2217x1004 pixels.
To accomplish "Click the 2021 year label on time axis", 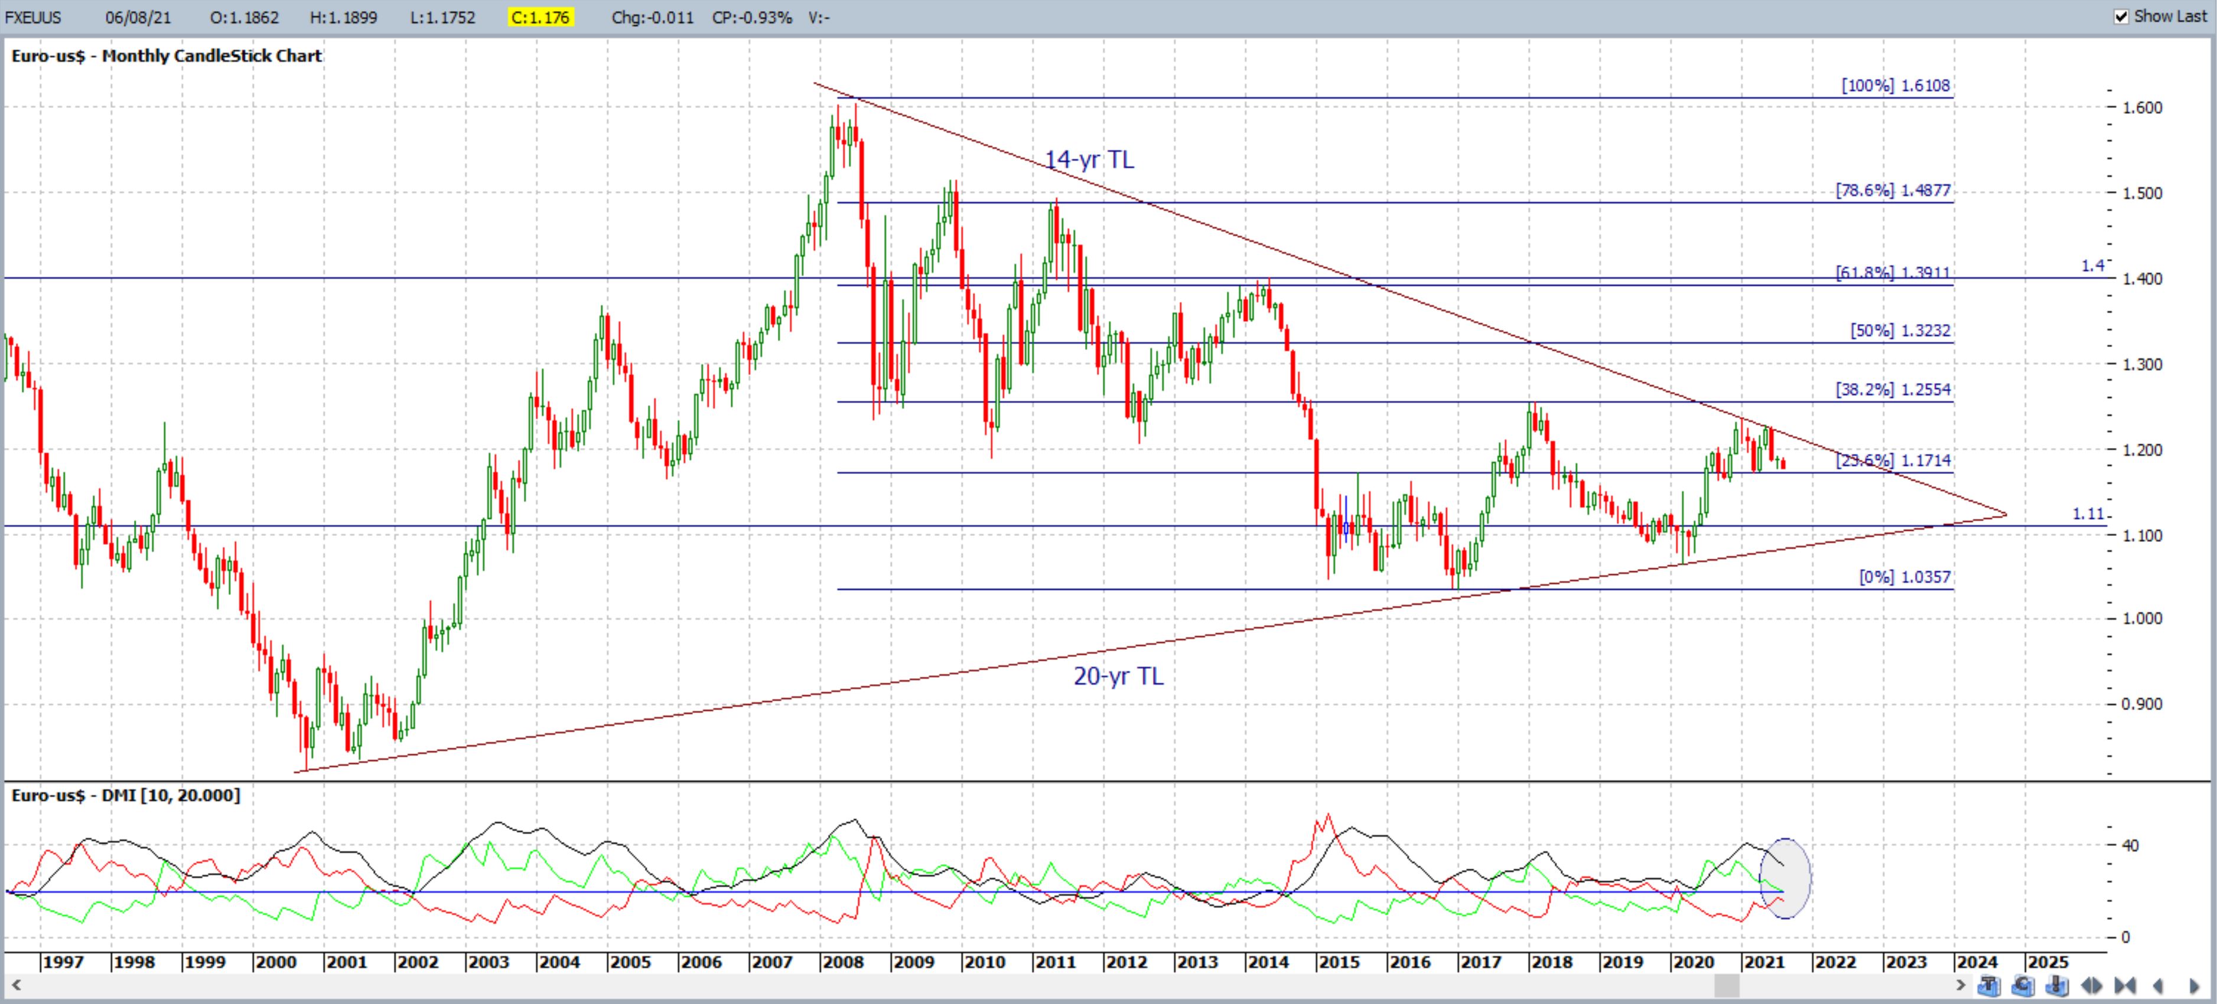I will pyautogui.click(x=1765, y=962).
